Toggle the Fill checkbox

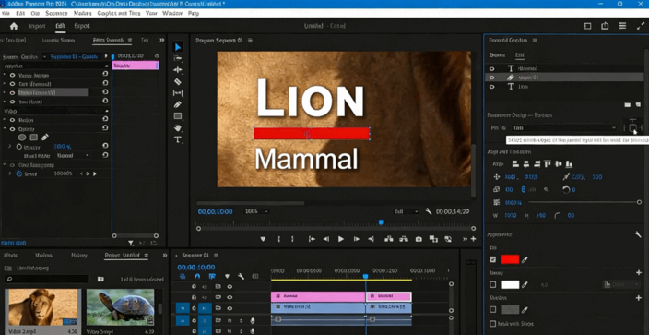click(492, 259)
